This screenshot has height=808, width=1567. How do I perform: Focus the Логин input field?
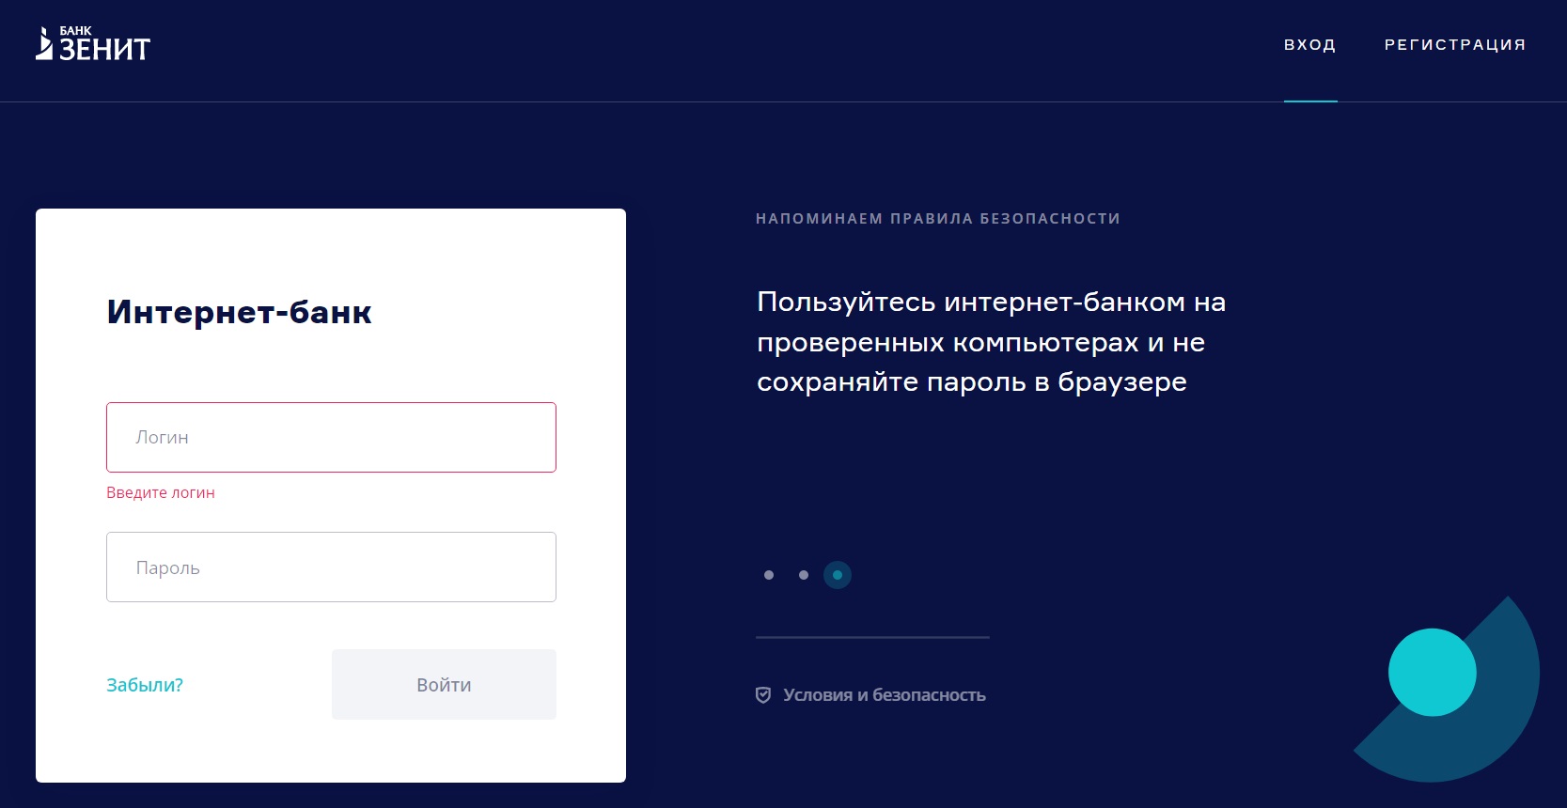click(x=331, y=438)
